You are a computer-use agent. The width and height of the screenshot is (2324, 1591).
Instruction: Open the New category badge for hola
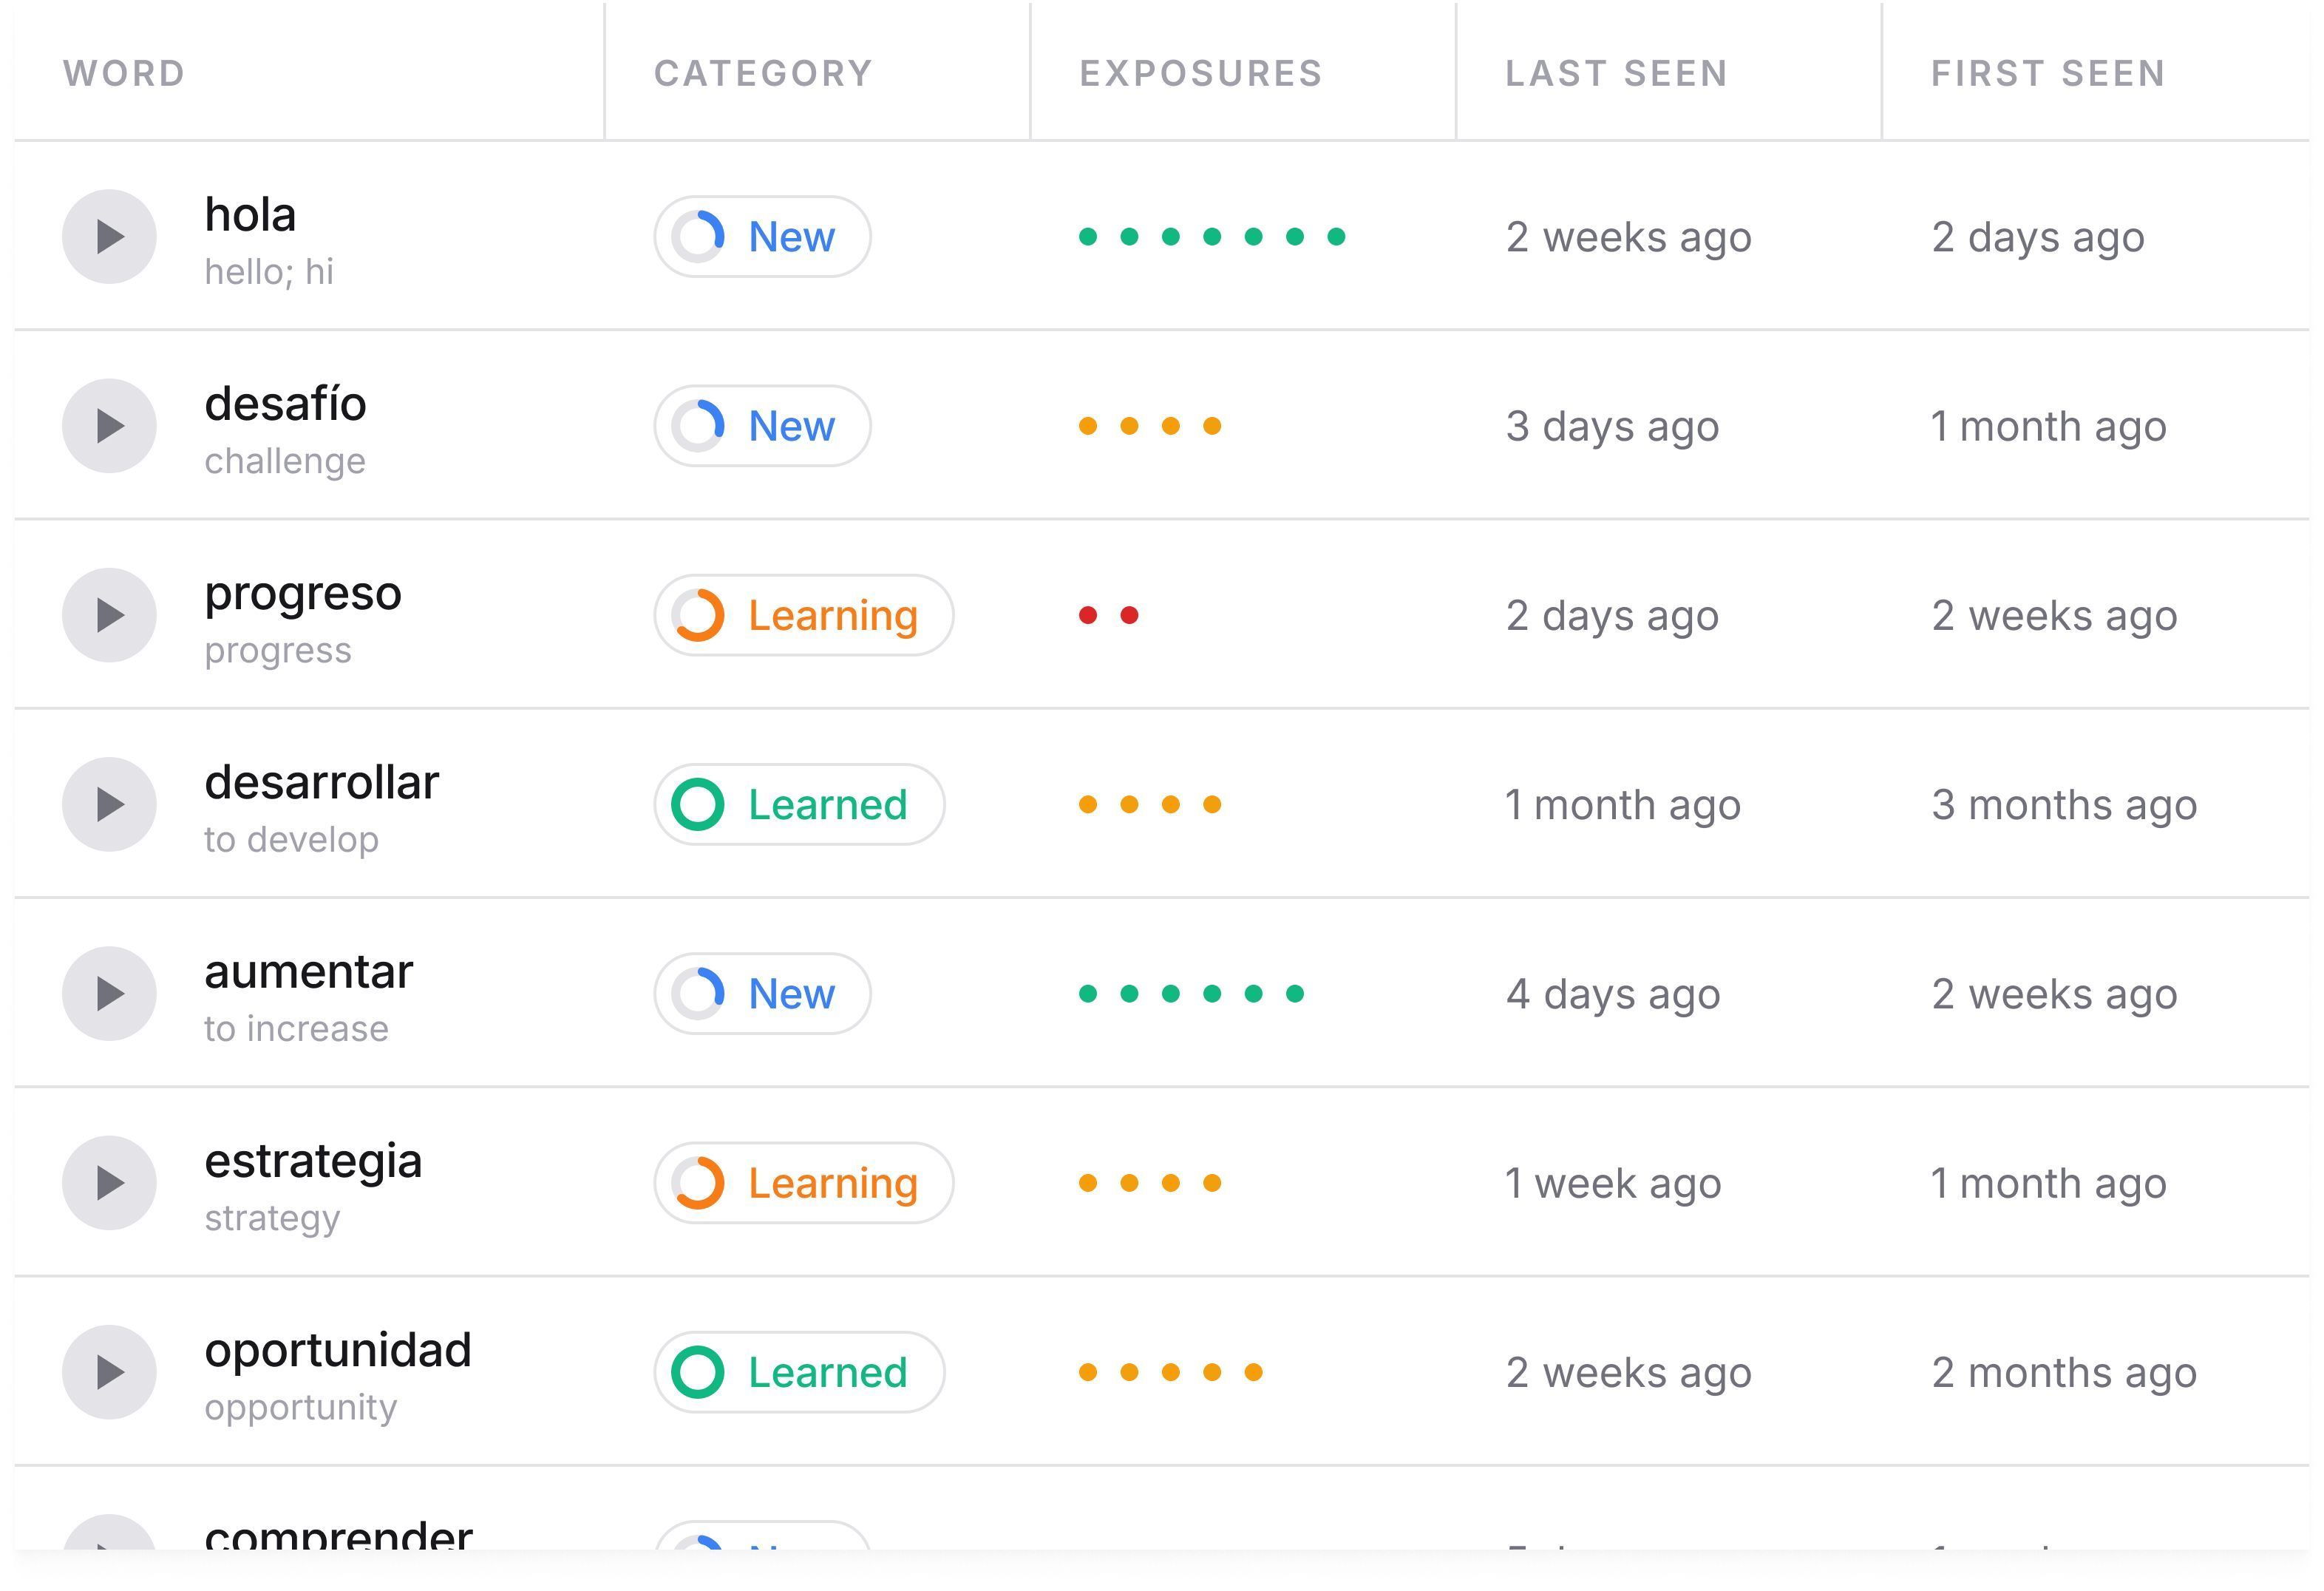pyautogui.click(x=762, y=237)
